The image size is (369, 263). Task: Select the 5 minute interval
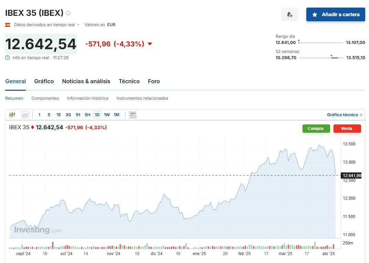point(49,115)
